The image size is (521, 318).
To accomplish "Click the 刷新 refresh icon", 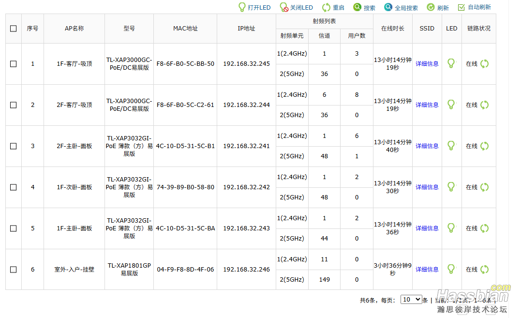I will click(431, 7).
